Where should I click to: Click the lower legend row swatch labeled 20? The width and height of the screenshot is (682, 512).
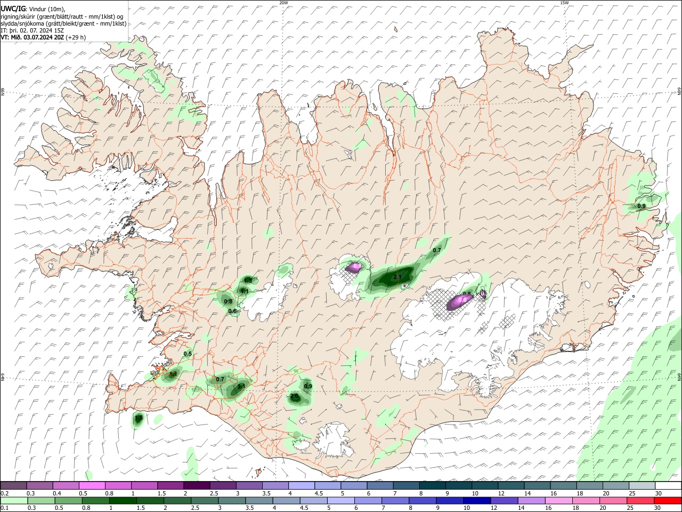tap(613, 500)
